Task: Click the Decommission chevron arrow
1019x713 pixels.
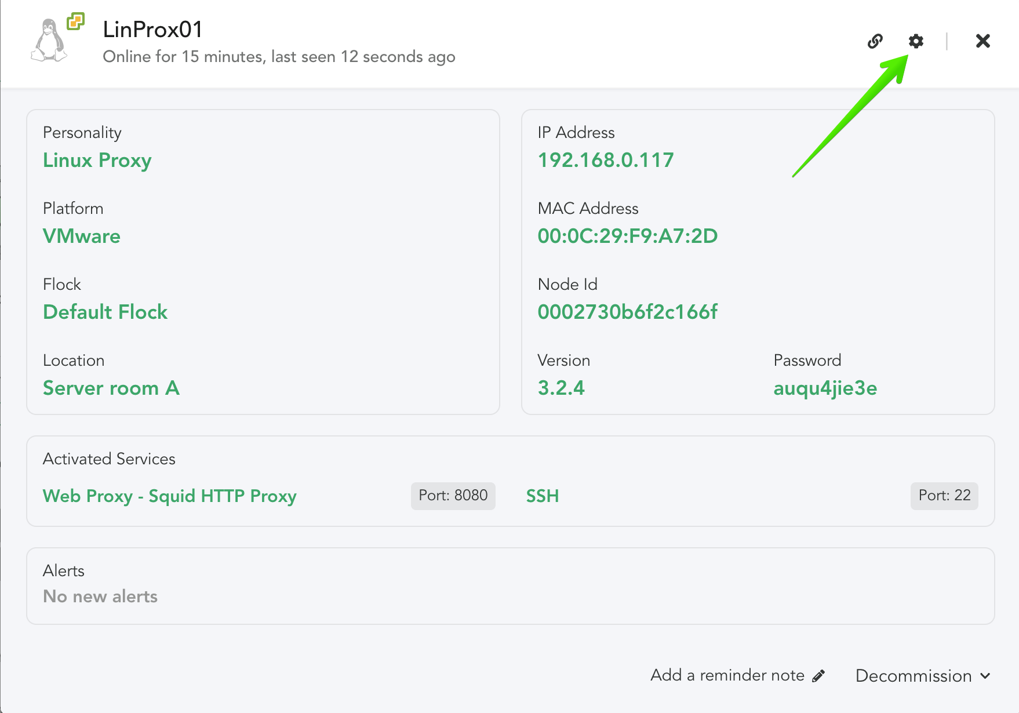Action: 985,676
